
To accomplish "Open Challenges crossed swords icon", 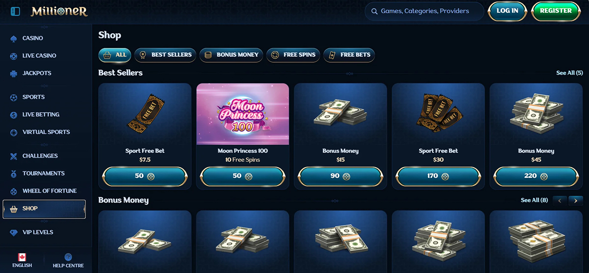I will click(x=13, y=156).
